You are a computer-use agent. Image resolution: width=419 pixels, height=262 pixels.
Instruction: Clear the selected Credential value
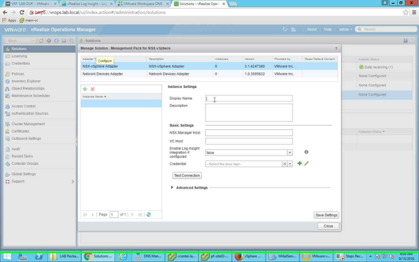coord(285,164)
